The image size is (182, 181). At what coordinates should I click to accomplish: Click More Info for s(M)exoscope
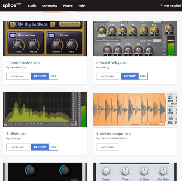click(x=107, y=147)
